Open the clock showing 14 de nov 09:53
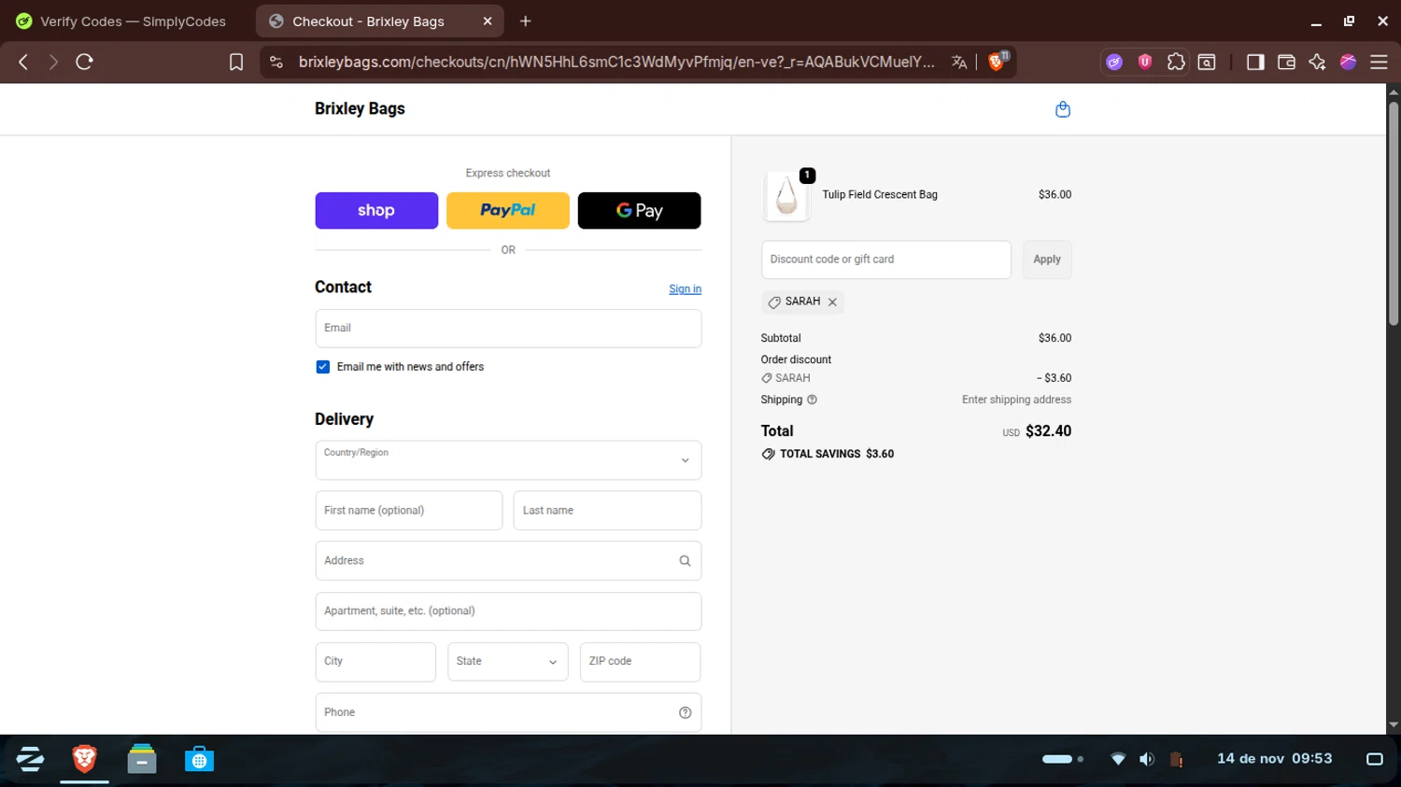The height and width of the screenshot is (787, 1401). (1274, 759)
